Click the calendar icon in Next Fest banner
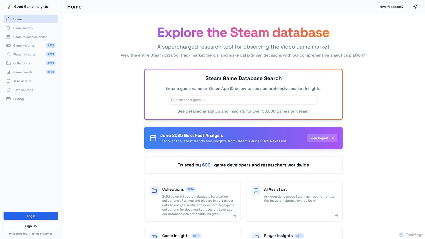The height and width of the screenshot is (239, 425). (x=153, y=138)
